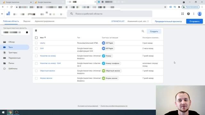The image size is (205, 115).
Task: Switch to the second Google Аналитика browser tab
Action: point(49,2)
